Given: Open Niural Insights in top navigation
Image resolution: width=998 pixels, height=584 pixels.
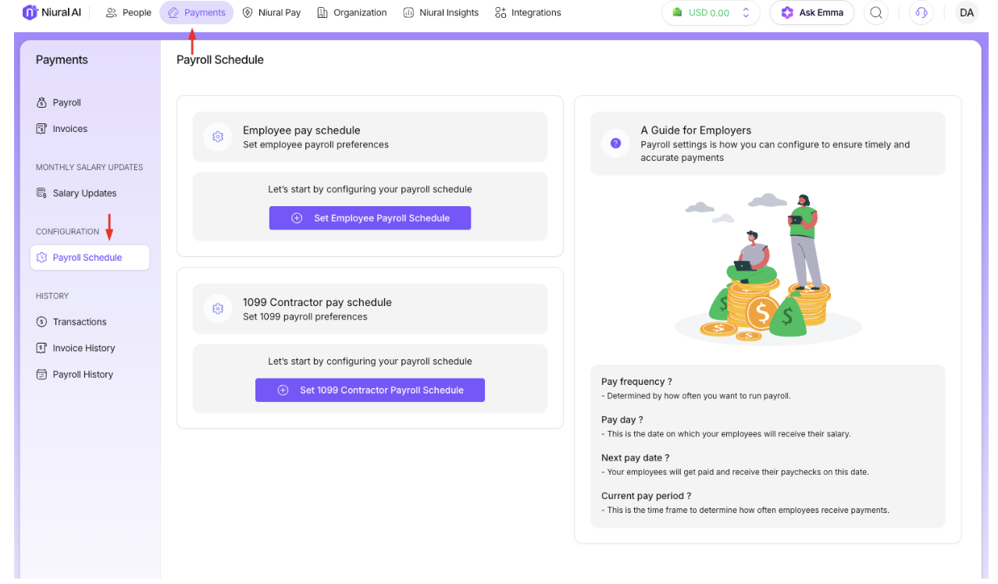Looking at the screenshot, I should pyautogui.click(x=441, y=12).
